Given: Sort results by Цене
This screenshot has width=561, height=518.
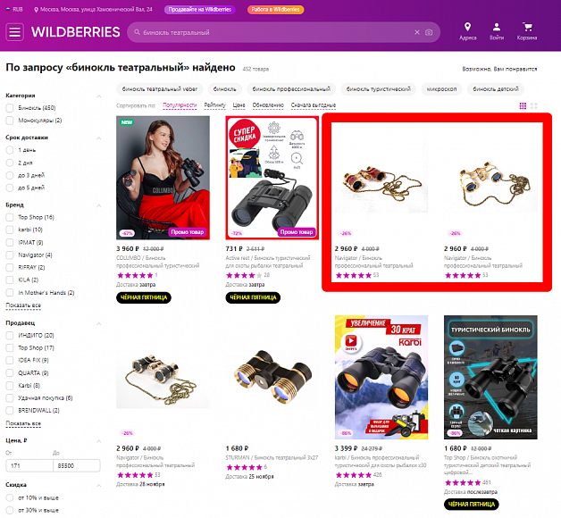Looking at the screenshot, I should (239, 105).
